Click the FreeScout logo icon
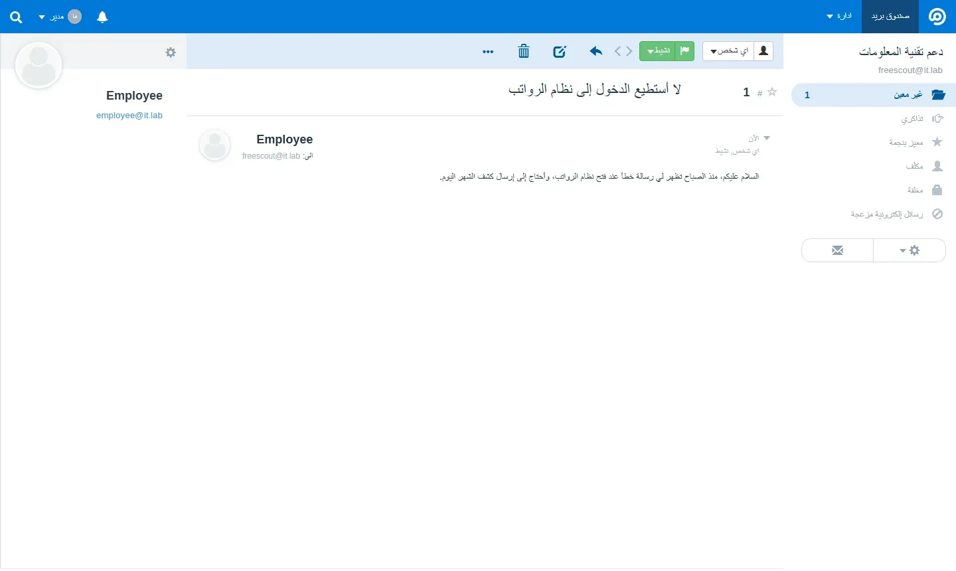This screenshot has height=571, width=956. pyautogui.click(x=937, y=17)
